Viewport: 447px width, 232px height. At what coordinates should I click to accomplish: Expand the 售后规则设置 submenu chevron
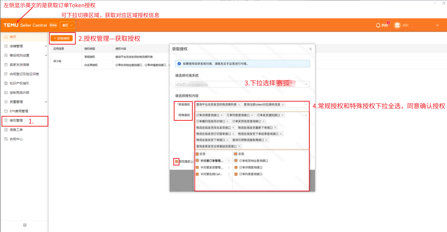point(46,56)
